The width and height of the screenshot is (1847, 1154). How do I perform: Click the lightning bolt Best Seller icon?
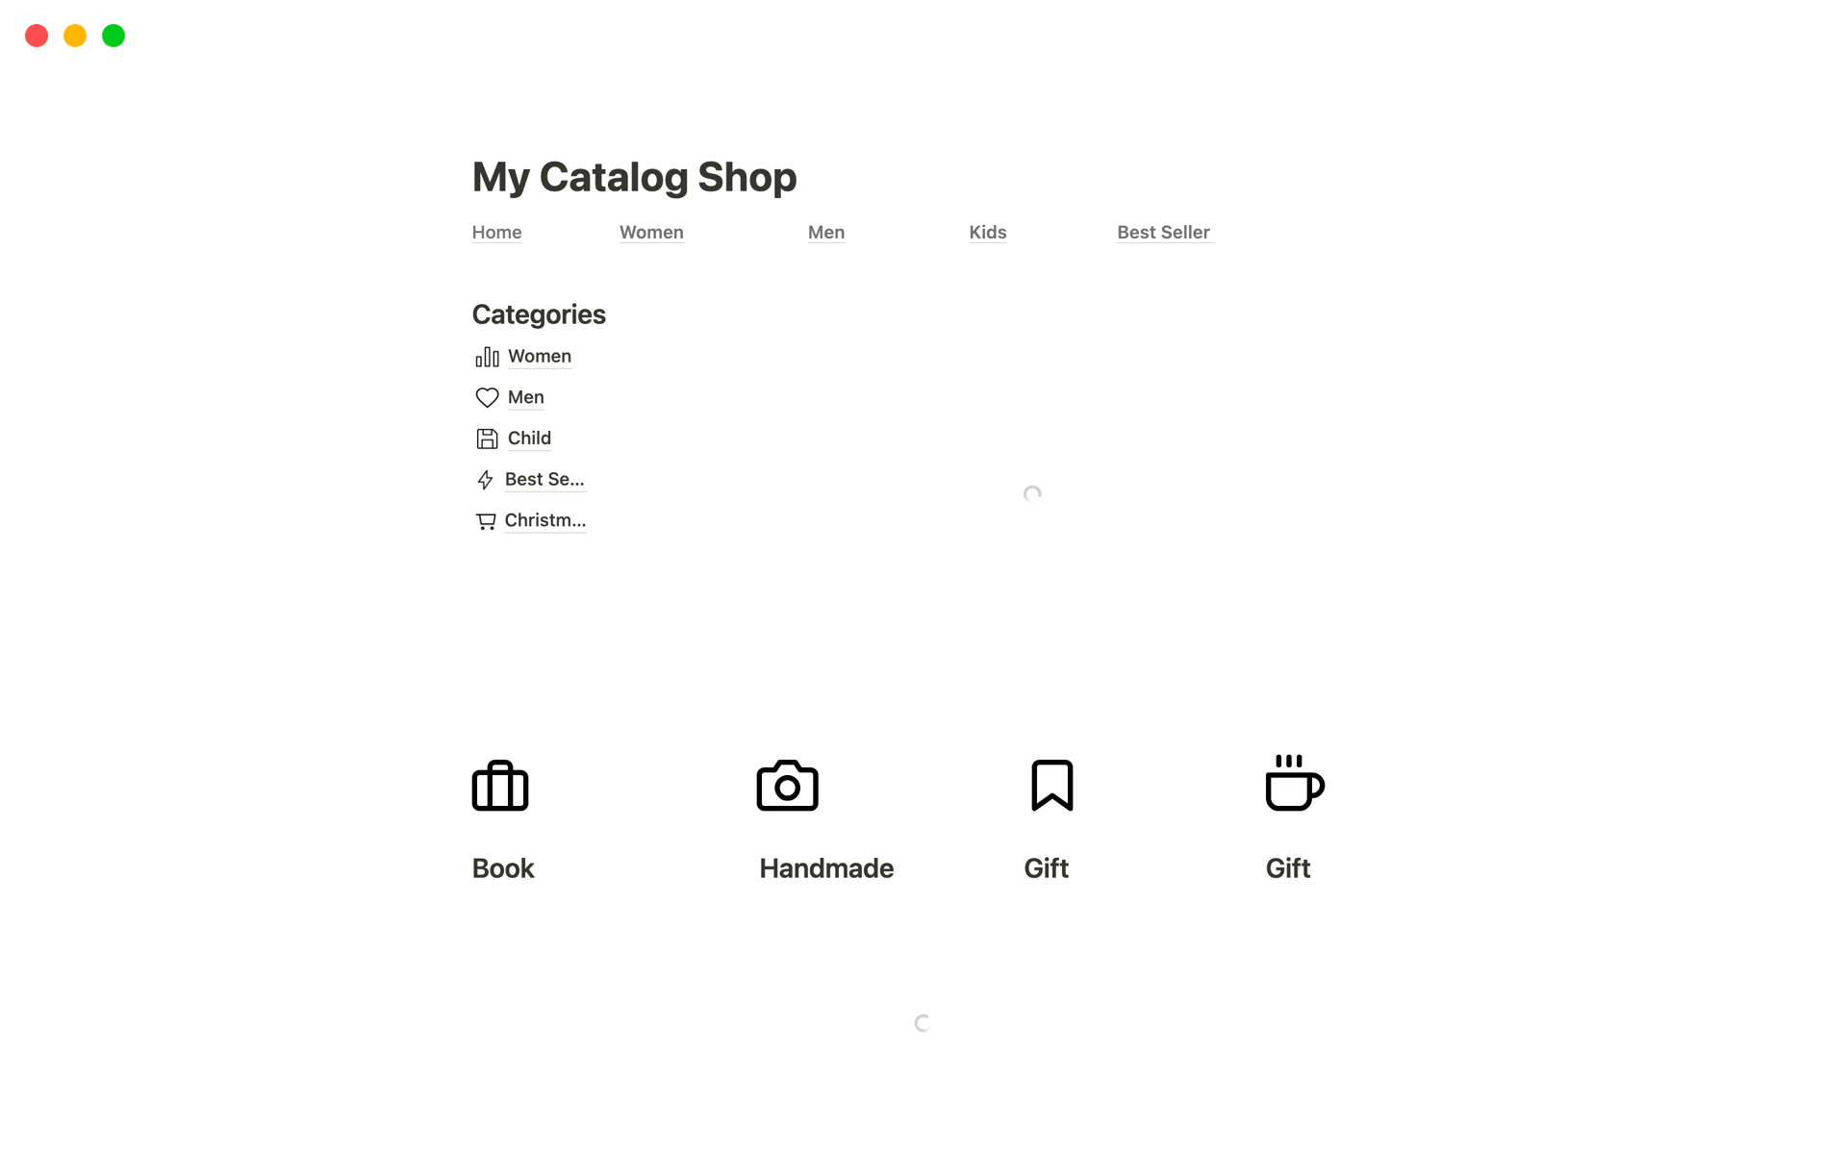pyautogui.click(x=487, y=479)
